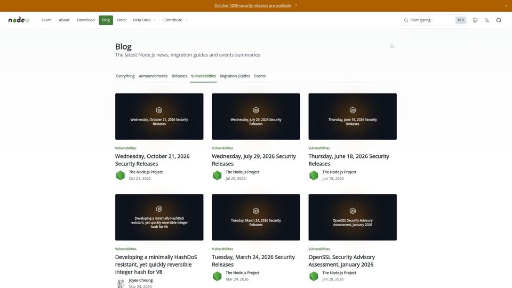Toggle the theme switcher icon
512x288 pixels.
(x=475, y=20)
